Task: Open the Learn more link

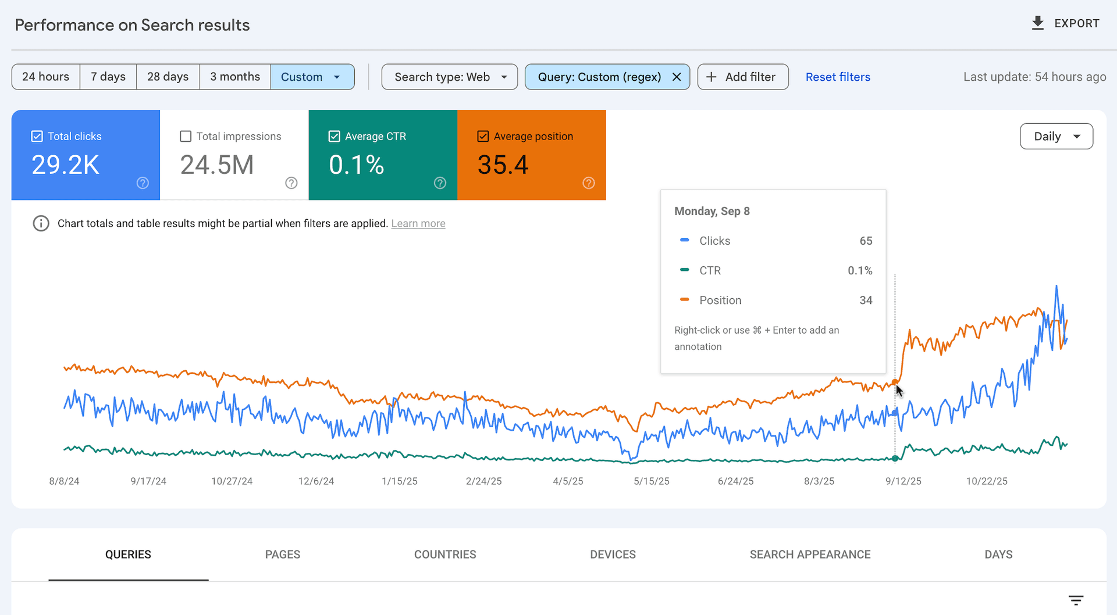Action: (x=418, y=223)
